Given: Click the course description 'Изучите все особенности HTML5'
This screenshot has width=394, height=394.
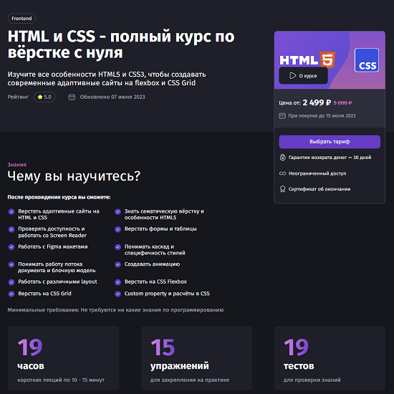Looking at the screenshot, I should coord(107,79).
